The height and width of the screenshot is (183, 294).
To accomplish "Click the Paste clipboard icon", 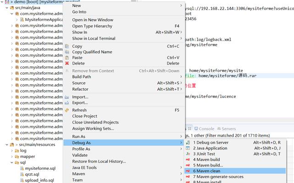I will tap(67, 58).
